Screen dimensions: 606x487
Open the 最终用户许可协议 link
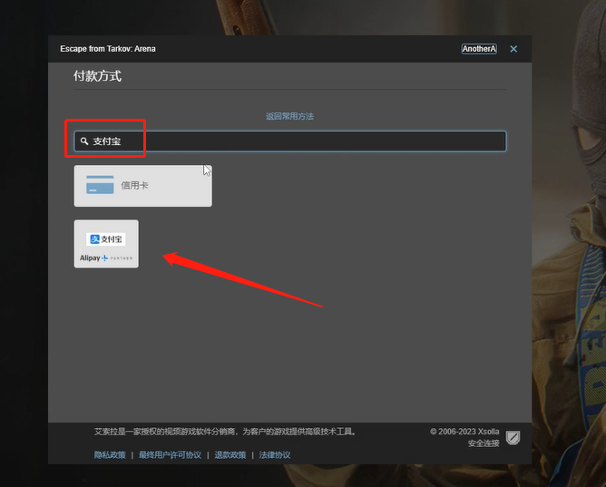tap(170, 455)
